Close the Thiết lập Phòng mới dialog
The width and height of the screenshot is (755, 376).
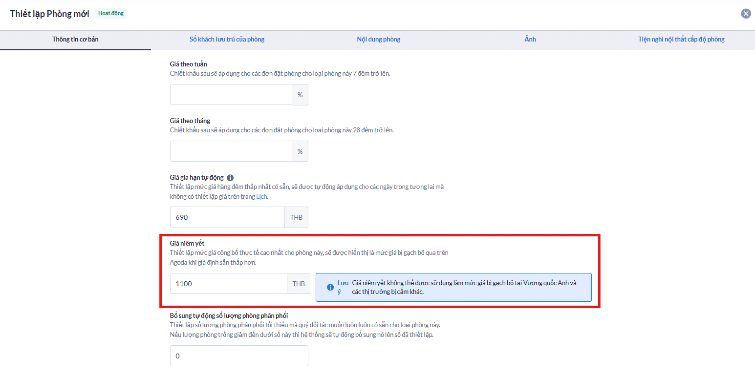[x=746, y=14]
